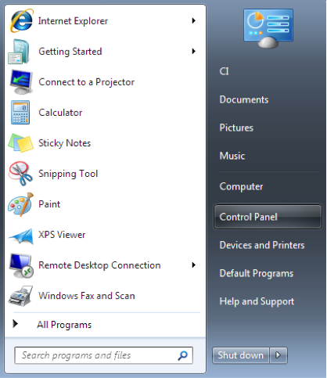Open the CI user folder

coord(224,71)
